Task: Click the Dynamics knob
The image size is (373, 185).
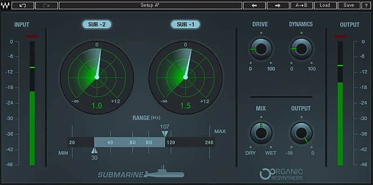Action: coord(301,49)
